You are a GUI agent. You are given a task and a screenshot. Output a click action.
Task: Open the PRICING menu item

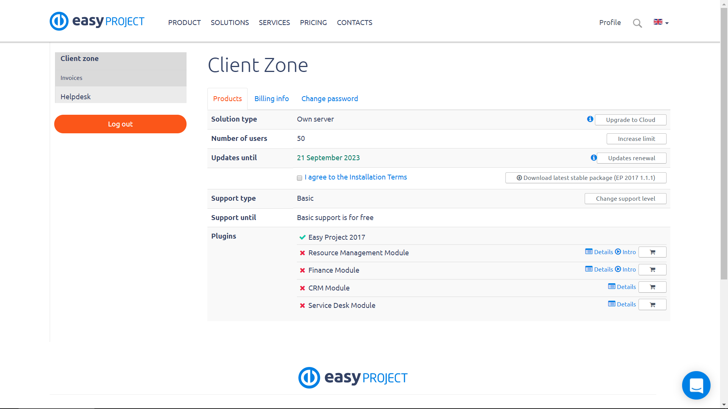point(313,23)
